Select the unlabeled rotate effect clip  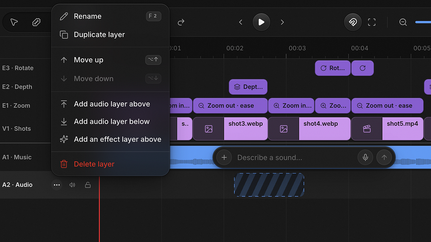tap(363, 68)
